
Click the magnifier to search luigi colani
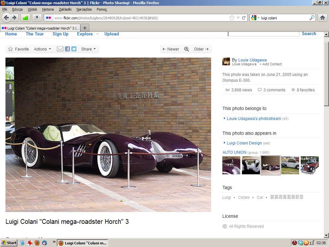[x=312, y=18]
